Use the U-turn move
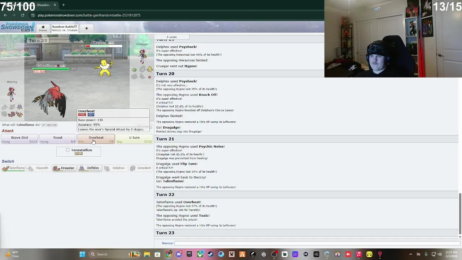 pos(134,139)
